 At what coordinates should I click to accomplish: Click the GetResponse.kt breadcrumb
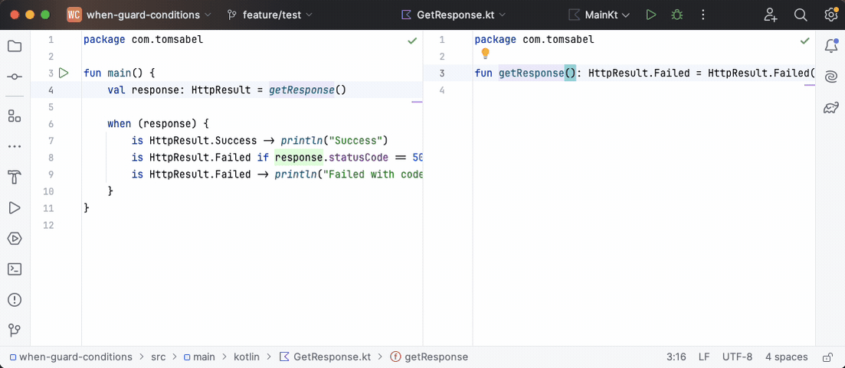[325, 357]
